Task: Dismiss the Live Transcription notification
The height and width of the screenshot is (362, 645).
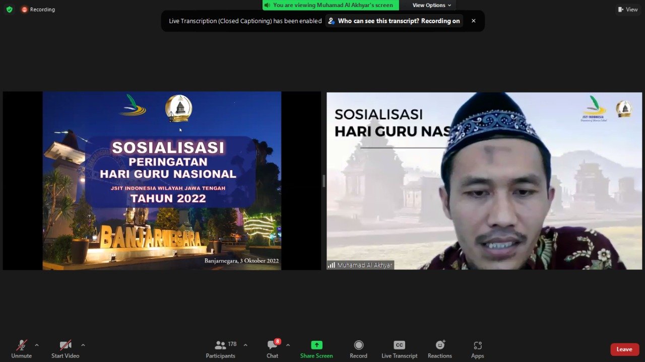Action: [x=473, y=21]
